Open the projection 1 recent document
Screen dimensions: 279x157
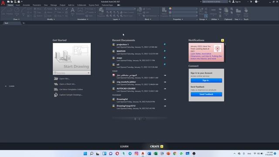click(x=122, y=44)
